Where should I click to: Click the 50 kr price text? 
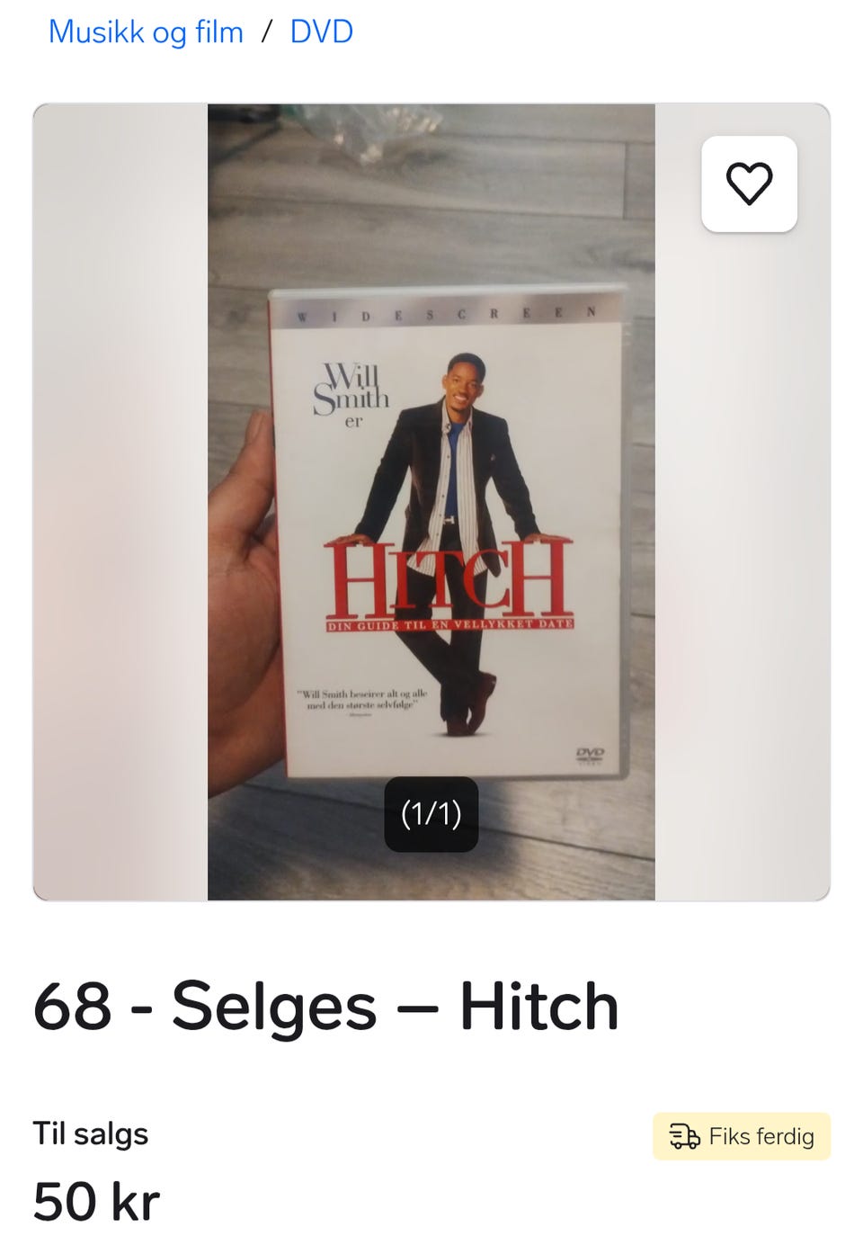[x=96, y=1201]
